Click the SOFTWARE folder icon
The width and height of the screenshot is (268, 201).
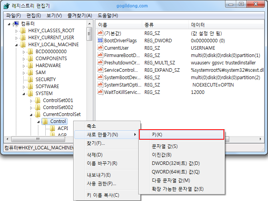point(31,87)
